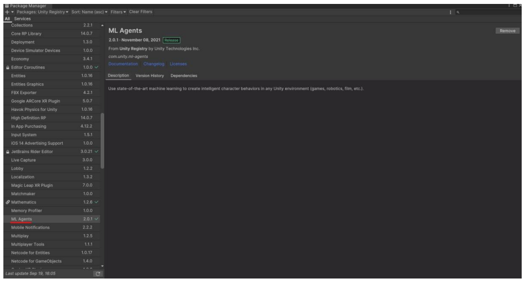This screenshot has height=283, width=529.
Task: Open the Sort: Name (asc) dropdown
Action: [x=90, y=12]
